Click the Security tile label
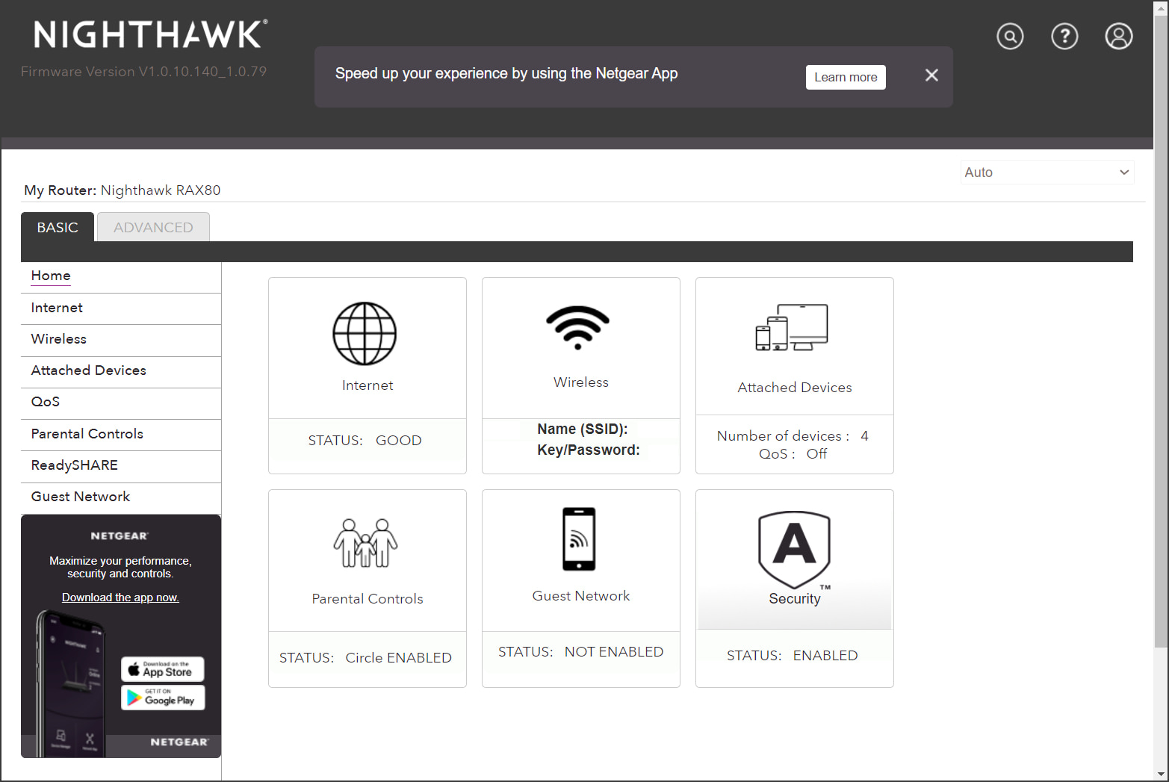The height and width of the screenshot is (782, 1169). (x=795, y=599)
